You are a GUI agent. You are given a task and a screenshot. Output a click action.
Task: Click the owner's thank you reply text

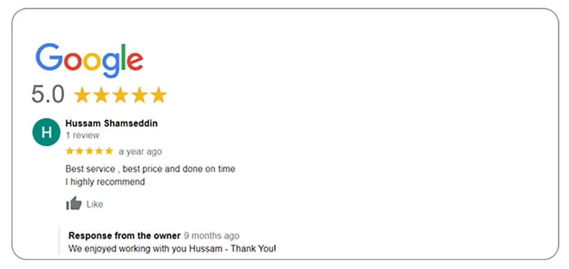(x=172, y=248)
